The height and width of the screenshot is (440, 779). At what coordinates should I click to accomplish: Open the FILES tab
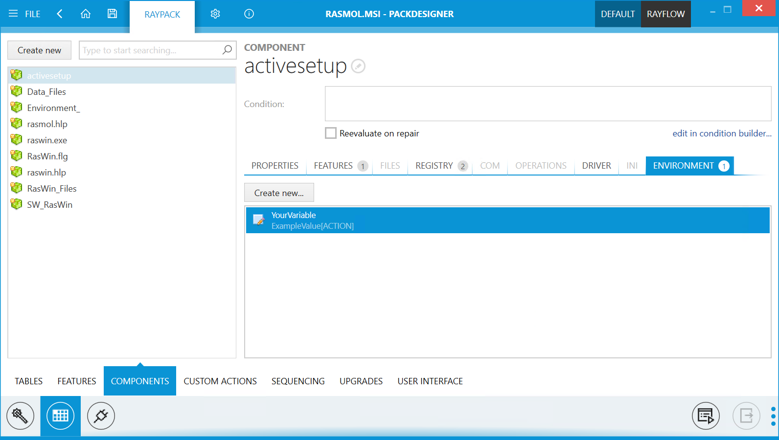coord(390,166)
